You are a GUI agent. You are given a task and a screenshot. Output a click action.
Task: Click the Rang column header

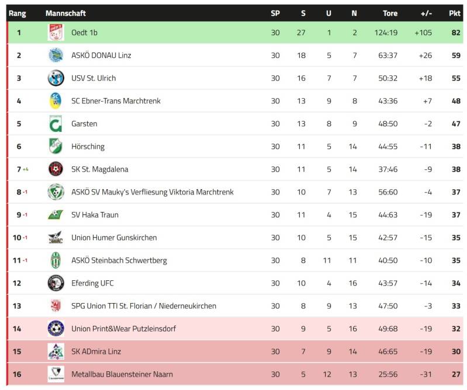tap(18, 13)
